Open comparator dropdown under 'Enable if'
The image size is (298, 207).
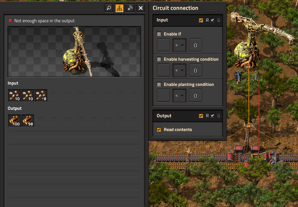click(x=179, y=45)
